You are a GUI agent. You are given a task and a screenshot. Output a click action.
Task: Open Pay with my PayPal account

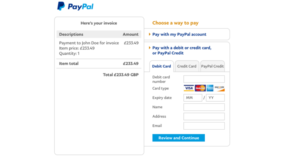click(x=179, y=34)
